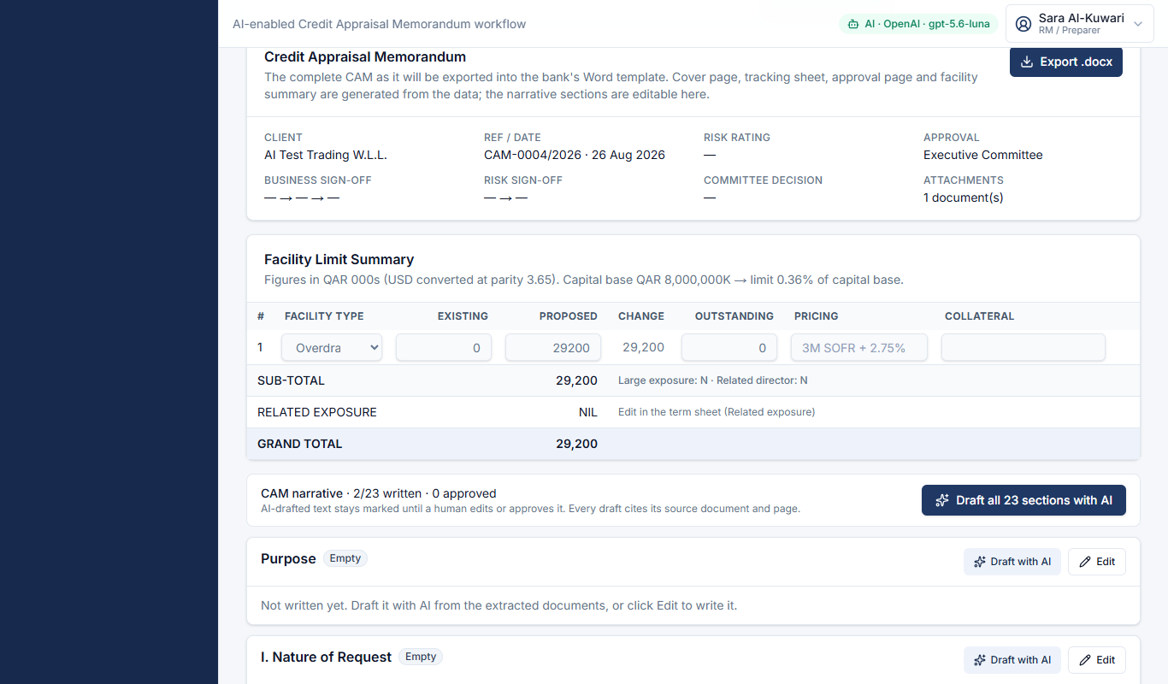Click the Pricing field with 3M SOFR placeholder
This screenshot has height=684, width=1168.
859,348
